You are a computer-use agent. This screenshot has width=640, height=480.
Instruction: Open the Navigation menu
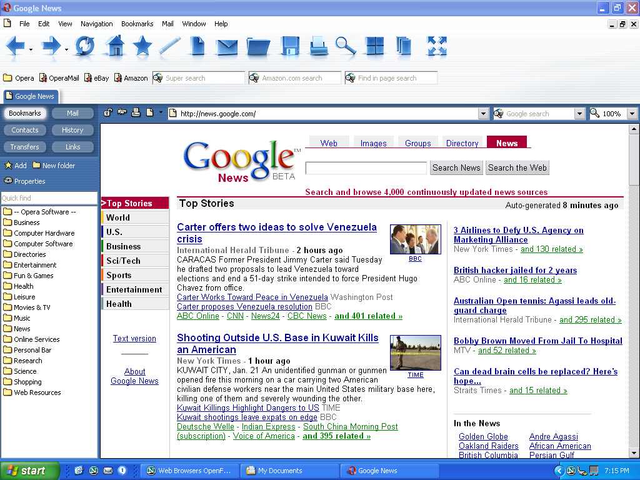tap(96, 24)
